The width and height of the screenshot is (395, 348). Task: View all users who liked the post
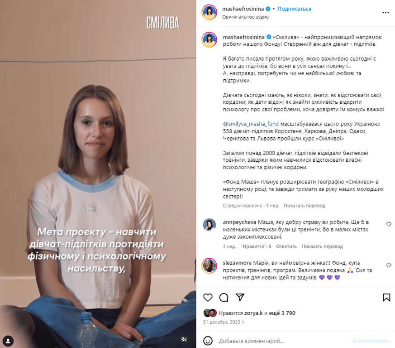[282, 313]
